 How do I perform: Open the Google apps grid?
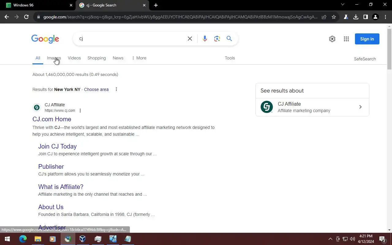[x=346, y=39]
